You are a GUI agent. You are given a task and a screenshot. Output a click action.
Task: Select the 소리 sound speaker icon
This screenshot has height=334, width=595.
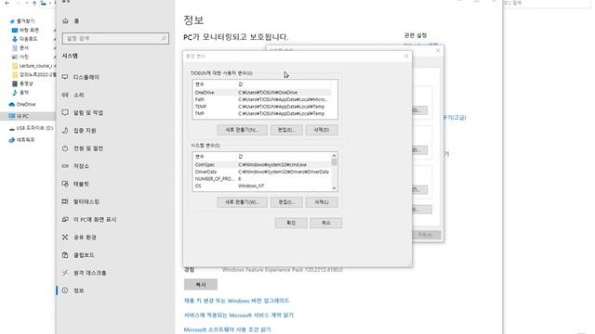(x=65, y=95)
